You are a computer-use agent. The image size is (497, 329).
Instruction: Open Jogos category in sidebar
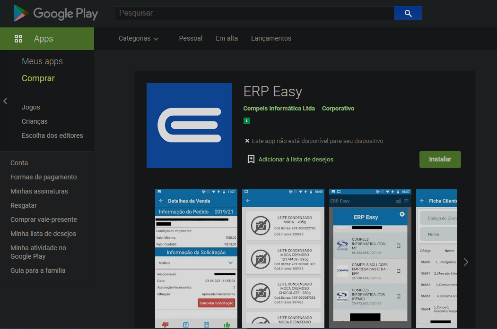tap(31, 107)
